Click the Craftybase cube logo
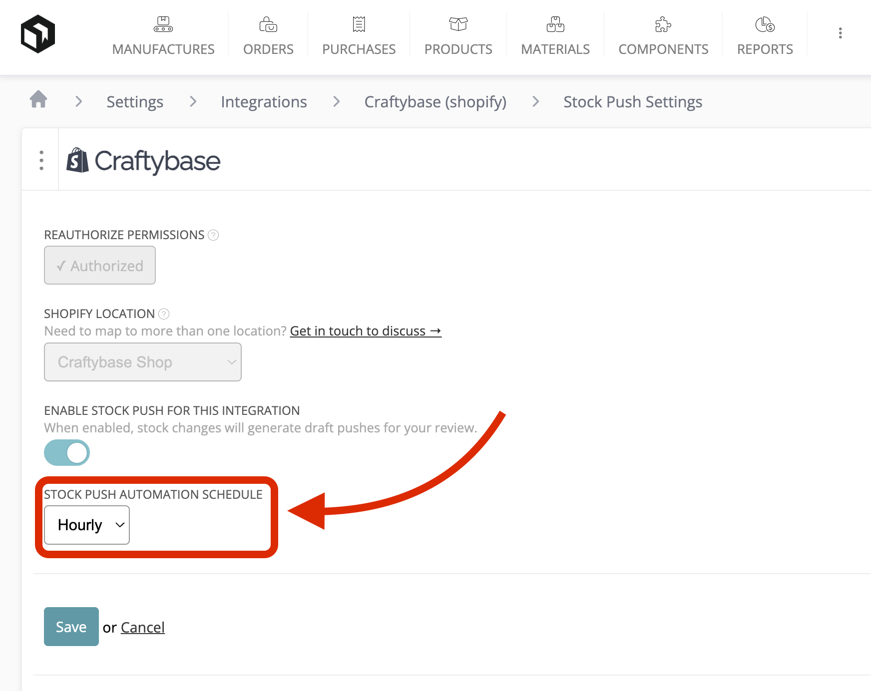871x691 pixels. [x=38, y=34]
